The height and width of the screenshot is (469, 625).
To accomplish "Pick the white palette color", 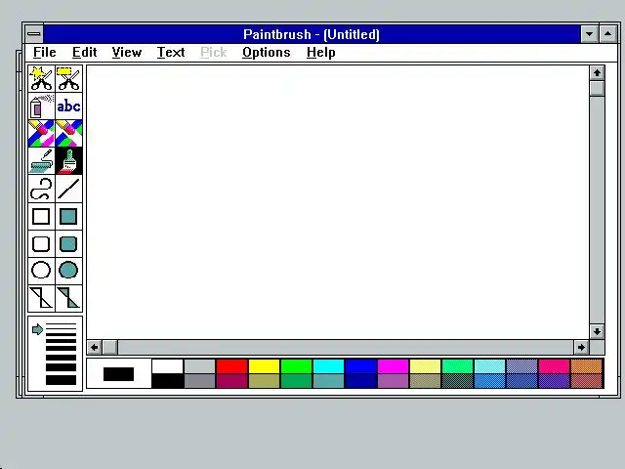I will [167, 366].
